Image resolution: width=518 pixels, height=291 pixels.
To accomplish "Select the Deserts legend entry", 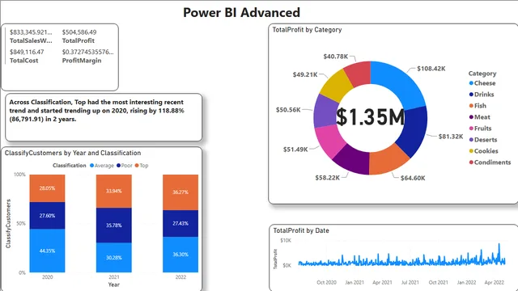I will pos(483,140).
